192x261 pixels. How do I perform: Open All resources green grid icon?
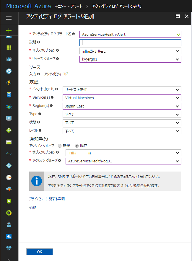point(9,48)
